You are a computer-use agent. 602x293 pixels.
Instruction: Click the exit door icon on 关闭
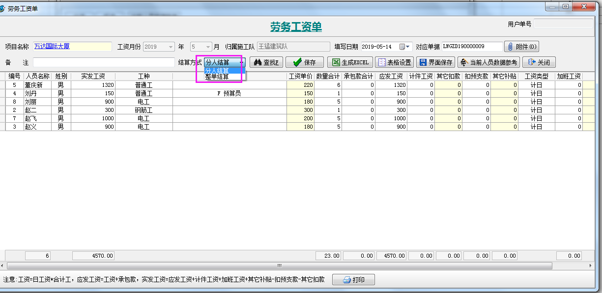click(532, 62)
